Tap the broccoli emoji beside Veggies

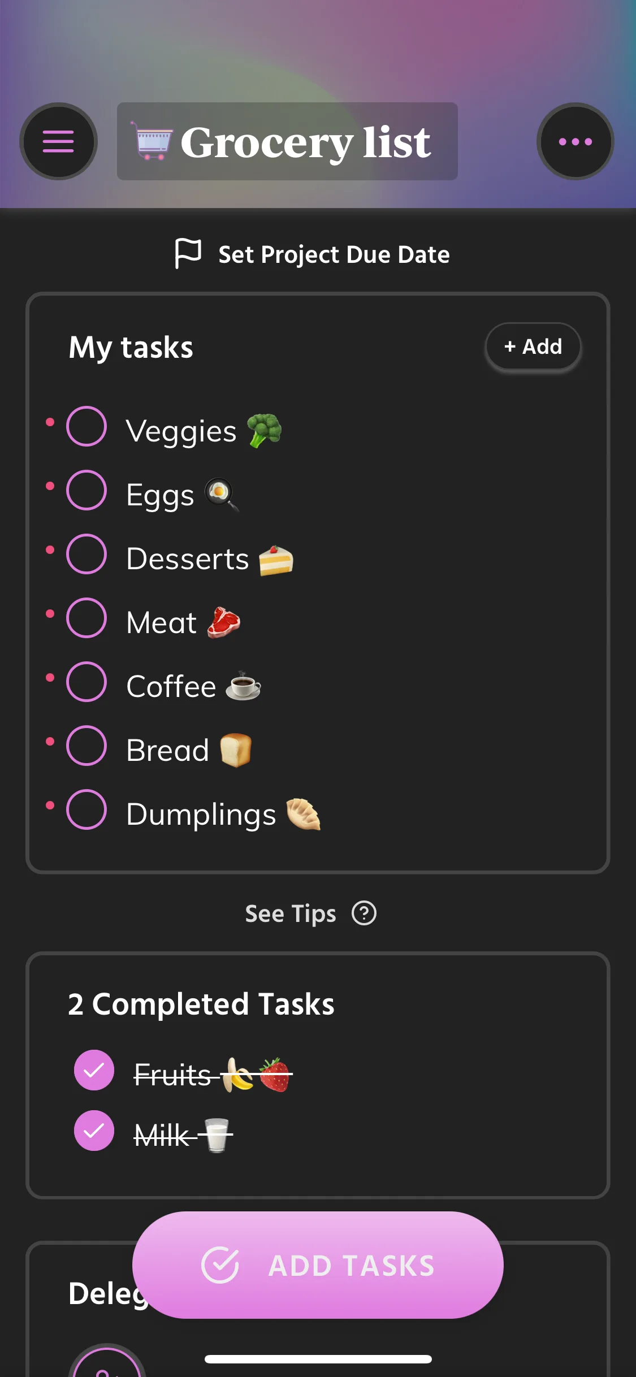[x=265, y=431]
